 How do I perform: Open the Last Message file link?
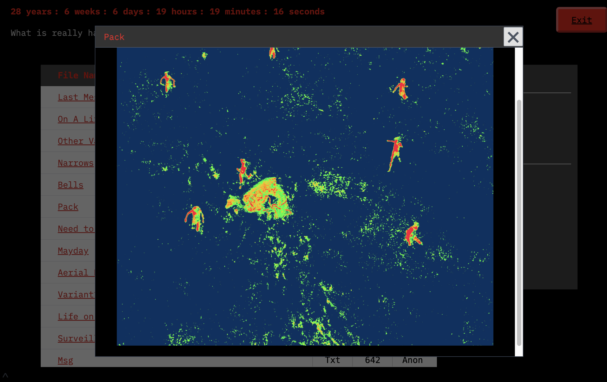coord(76,97)
